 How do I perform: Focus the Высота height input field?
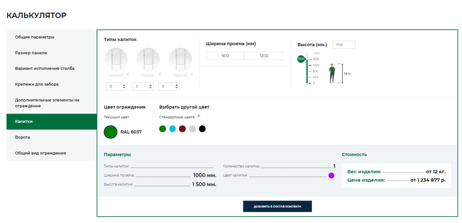pyautogui.click(x=344, y=45)
